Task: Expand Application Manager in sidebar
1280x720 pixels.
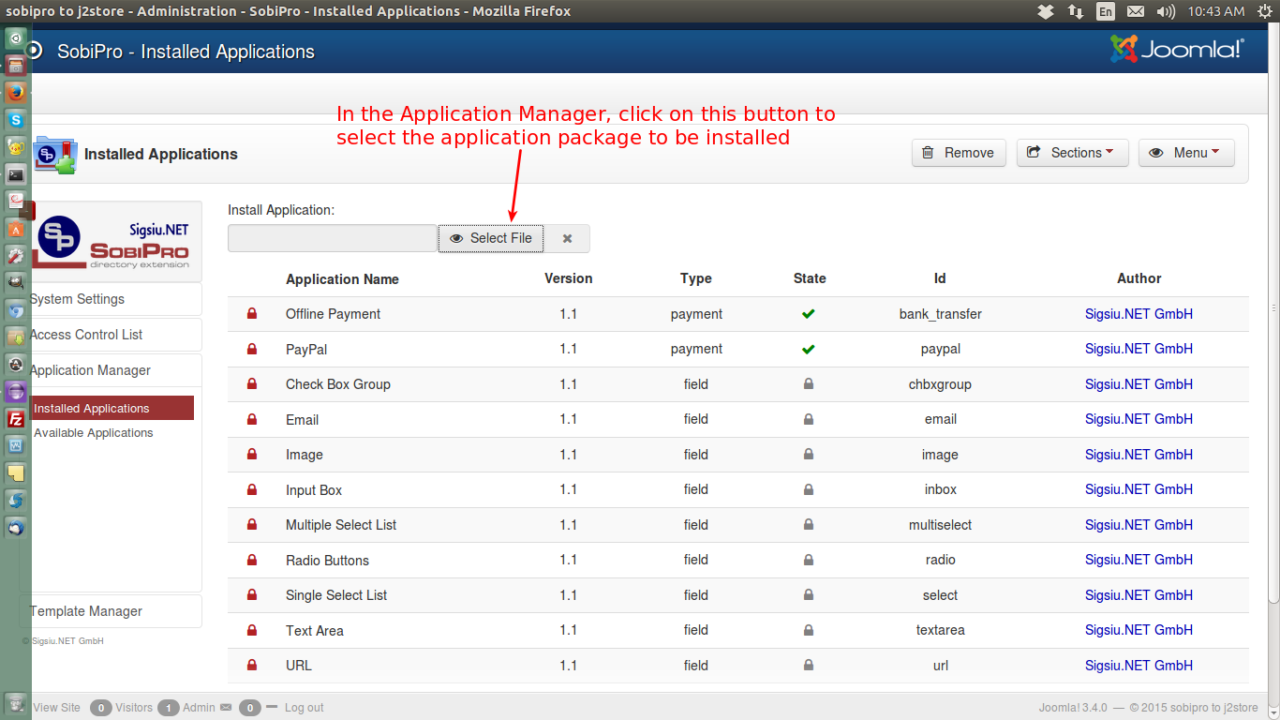Action: pos(111,370)
